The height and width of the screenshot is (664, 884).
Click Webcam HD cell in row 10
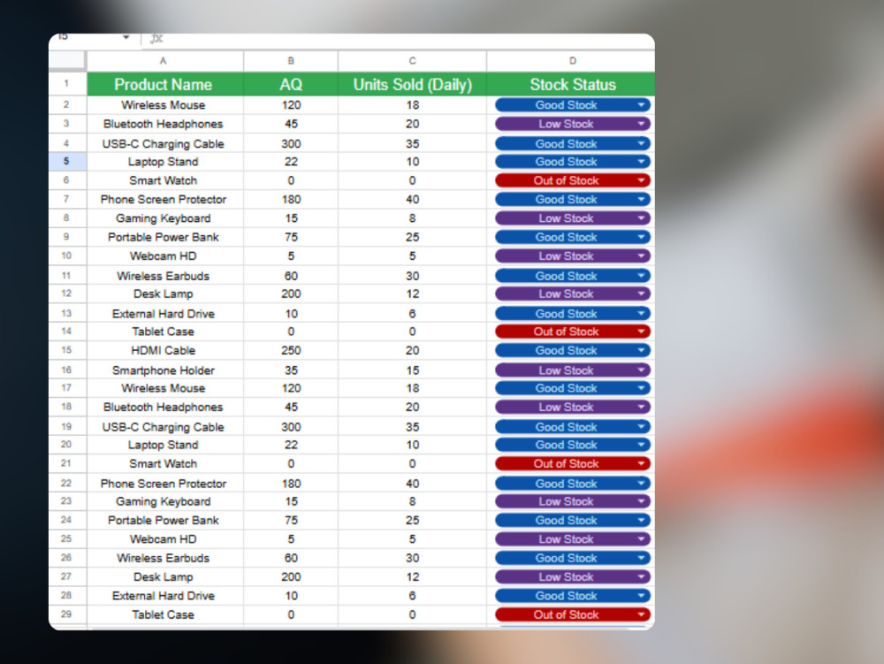point(164,256)
